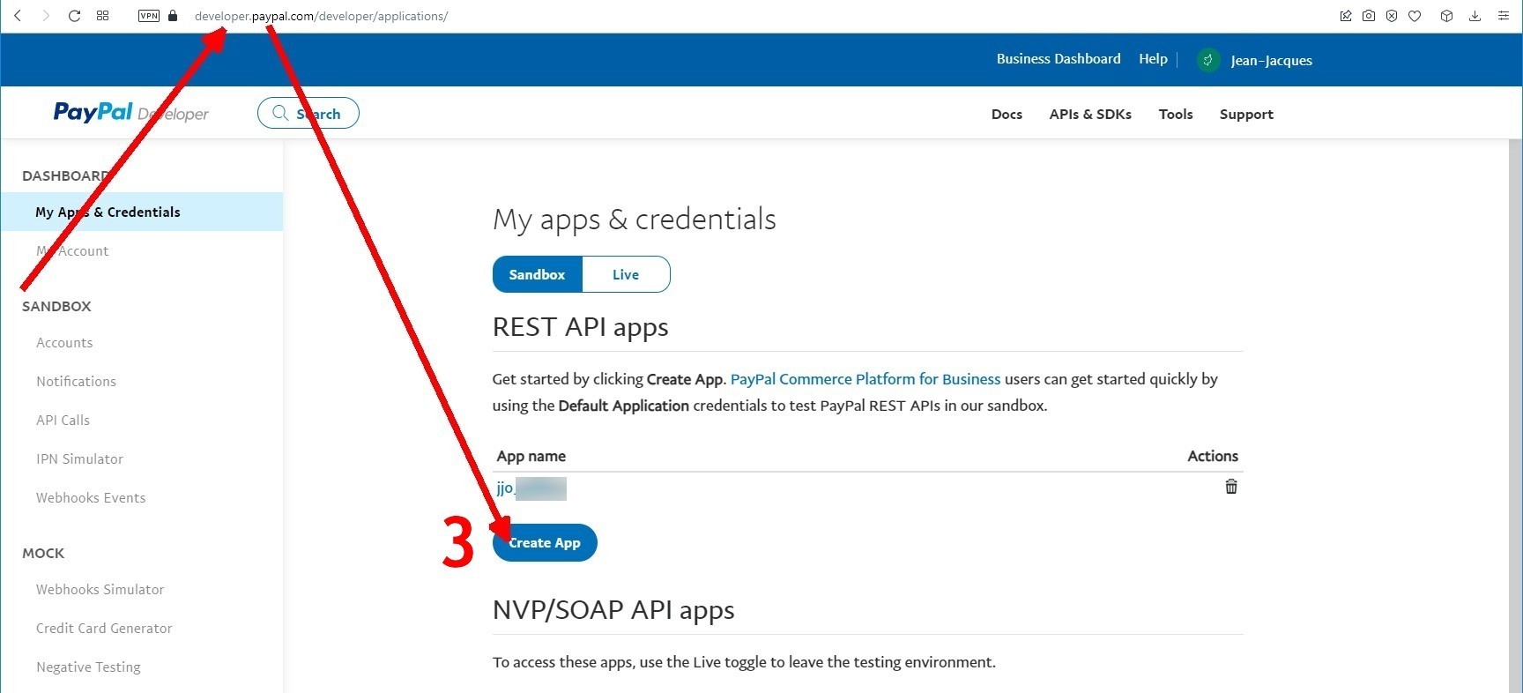Click the REST API apps heading
This screenshot has height=693, width=1523.
pos(581,327)
